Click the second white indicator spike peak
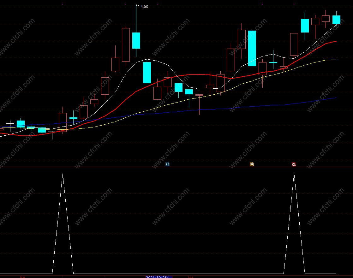 (x=294, y=174)
